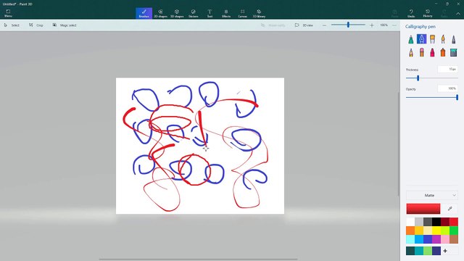Pick the white color swatch

pos(410,222)
